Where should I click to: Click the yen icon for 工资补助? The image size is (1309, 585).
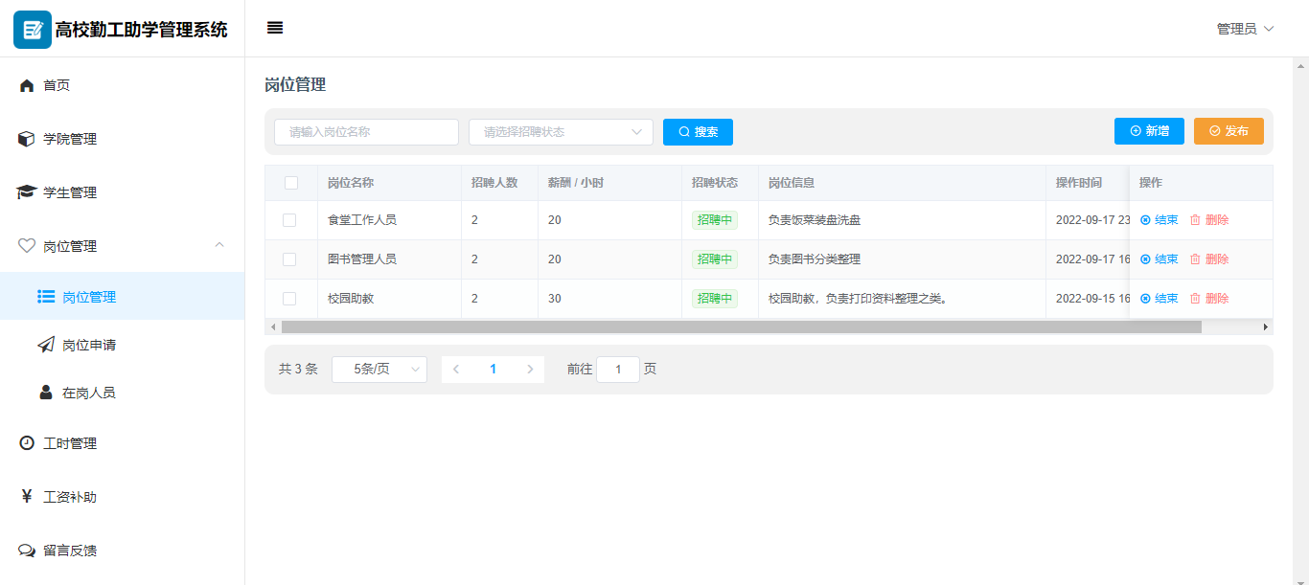coord(27,497)
